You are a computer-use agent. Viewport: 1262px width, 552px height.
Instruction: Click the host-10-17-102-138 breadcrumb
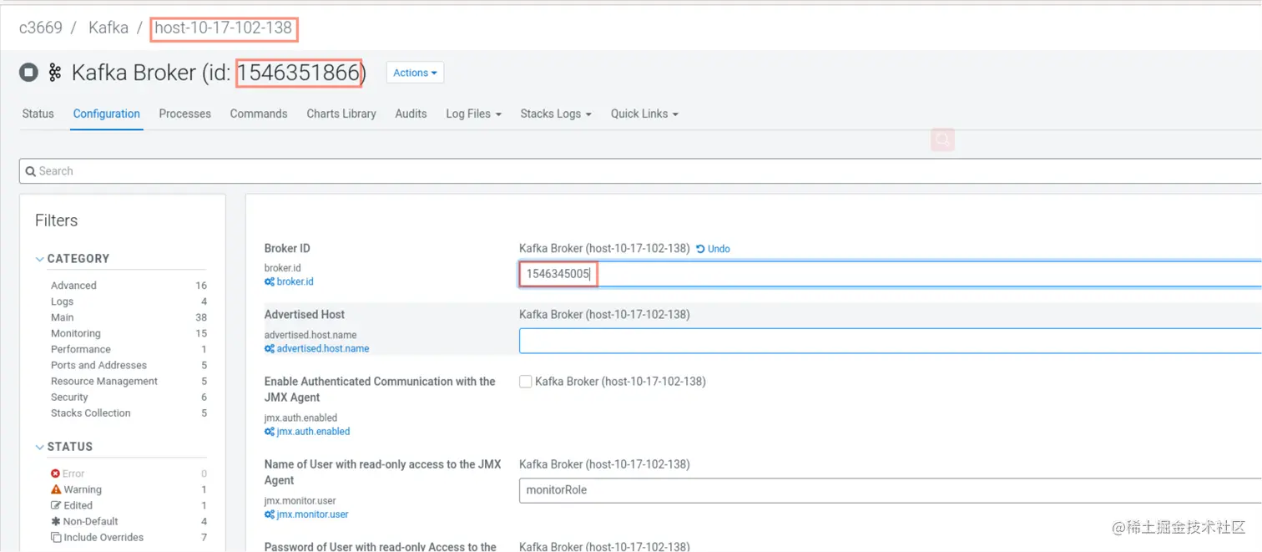pyautogui.click(x=224, y=28)
